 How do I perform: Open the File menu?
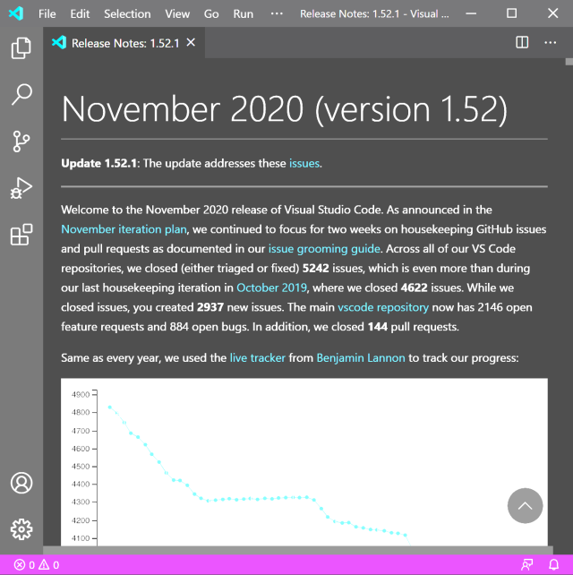[47, 14]
